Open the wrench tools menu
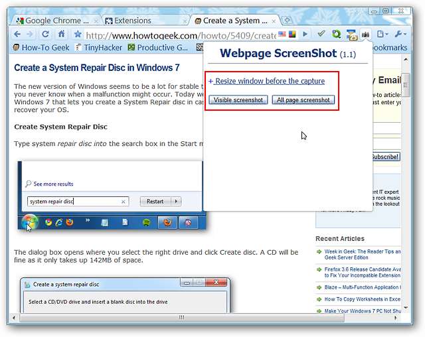 coord(400,34)
